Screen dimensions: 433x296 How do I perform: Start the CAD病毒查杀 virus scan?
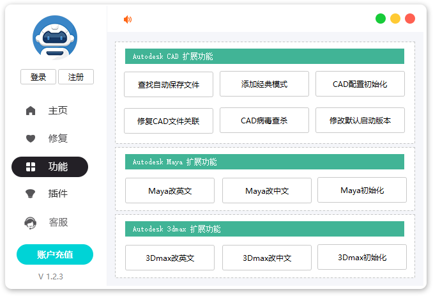pyautogui.click(x=264, y=120)
